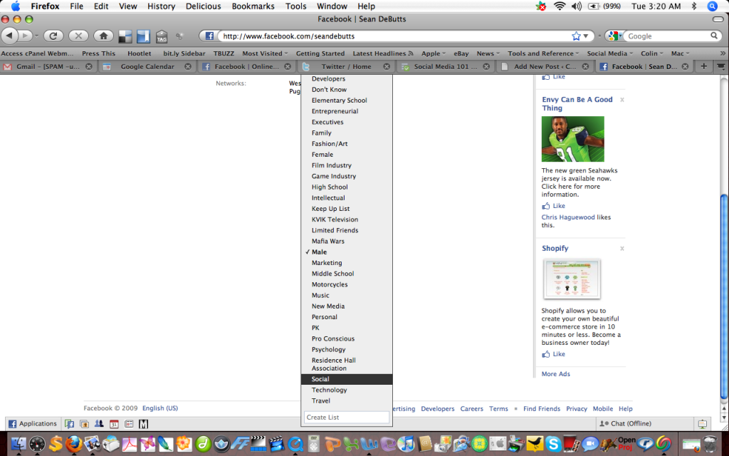729x456 pixels.
Task: Open Facebook notifications icon at bottom right
Action: click(x=702, y=424)
